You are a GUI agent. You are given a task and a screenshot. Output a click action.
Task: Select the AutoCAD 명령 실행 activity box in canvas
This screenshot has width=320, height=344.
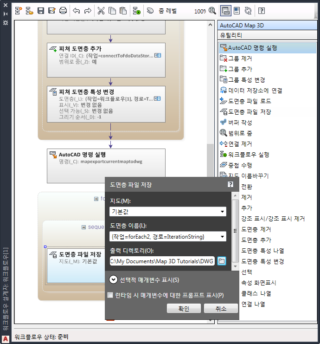106,166
